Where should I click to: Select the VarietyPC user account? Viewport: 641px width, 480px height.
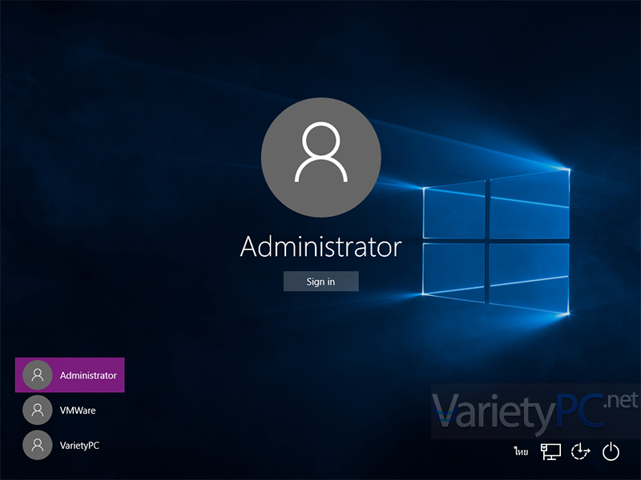click(80, 446)
